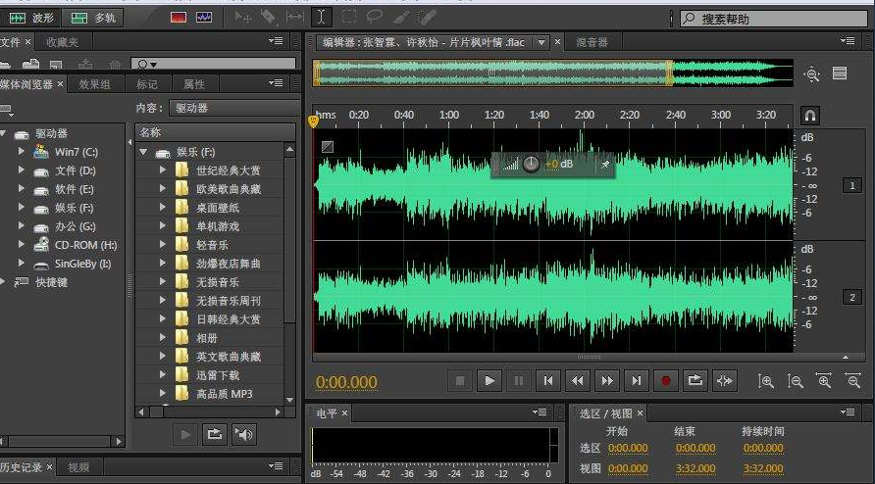
Task: Open the editor file dropdown arrow
Action: 540,42
